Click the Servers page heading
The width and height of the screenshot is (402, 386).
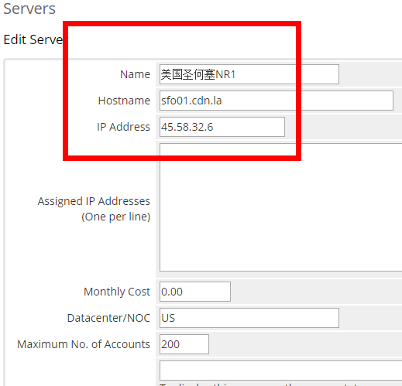[x=29, y=9]
